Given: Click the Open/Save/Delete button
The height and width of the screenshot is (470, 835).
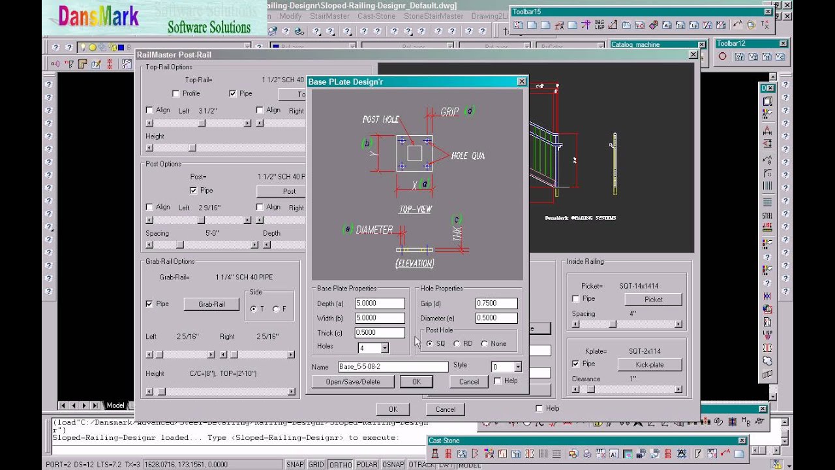Looking at the screenshot, I should click(x=353, y=382).
